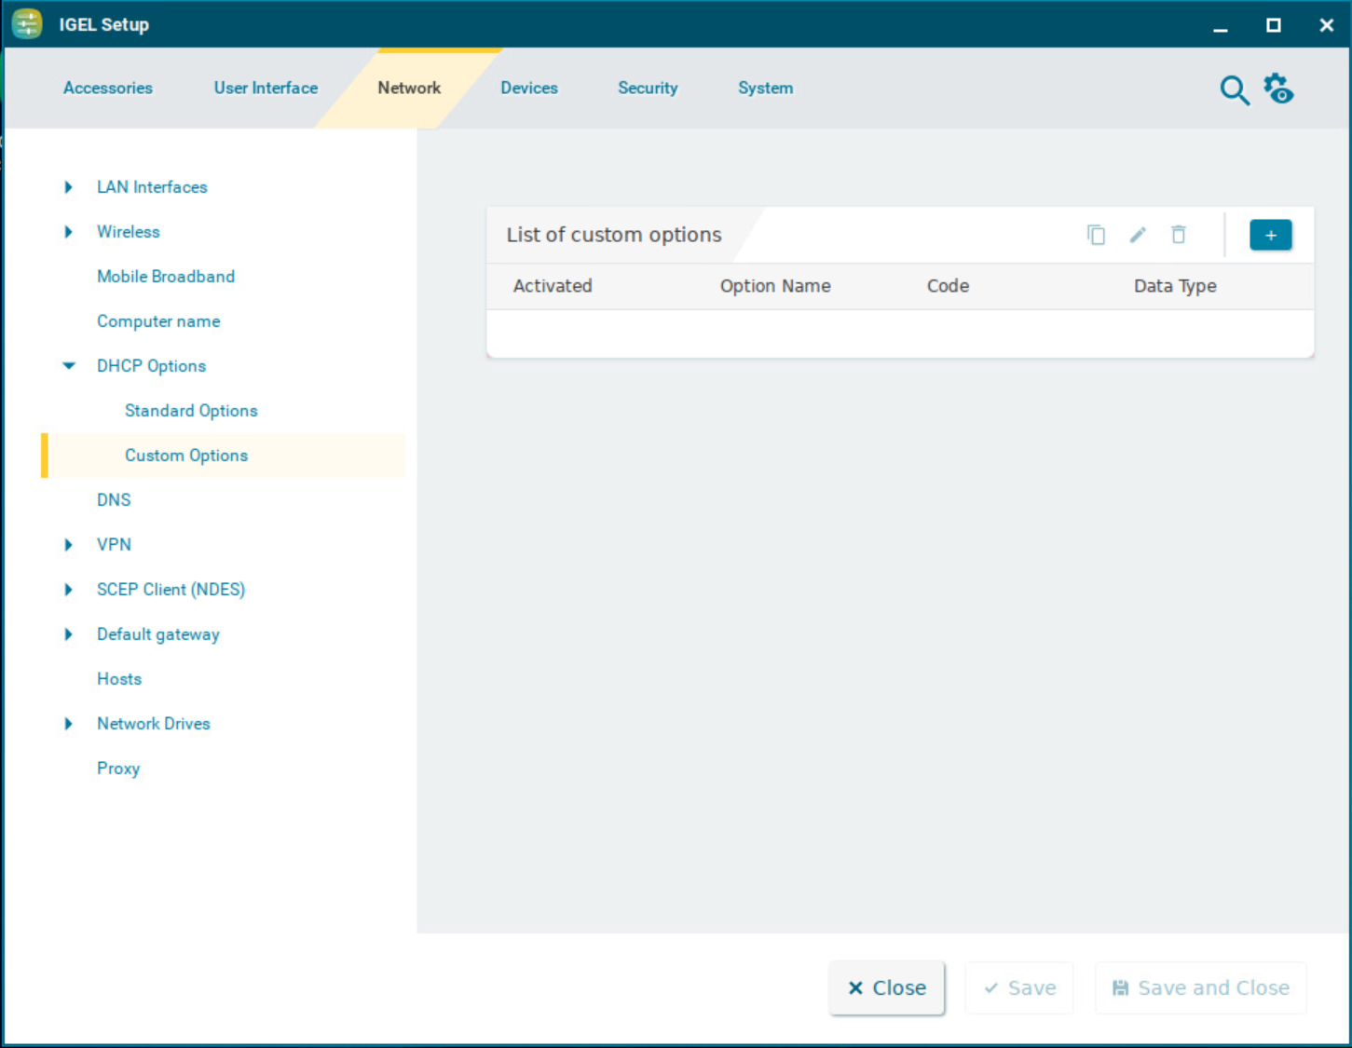Image resolution: width=1352 pixels, height=1048 pixels.
Task: Add a new custom option with plus
Action: click(x=1270, y=235)
